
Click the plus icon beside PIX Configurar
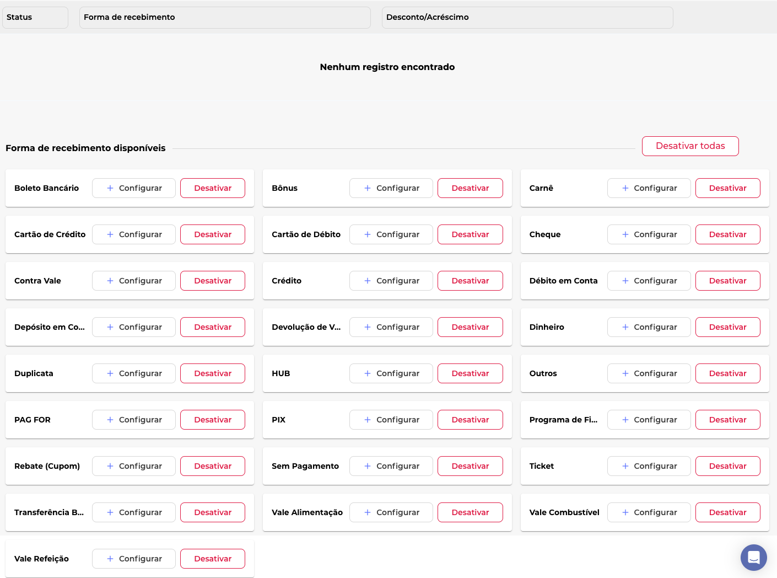point(368,420)
